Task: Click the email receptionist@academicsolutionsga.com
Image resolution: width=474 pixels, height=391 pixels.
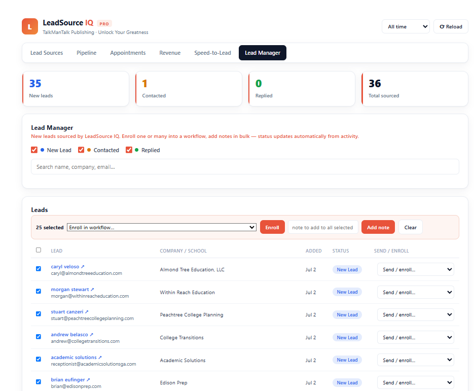Action: tap(93, 364)
